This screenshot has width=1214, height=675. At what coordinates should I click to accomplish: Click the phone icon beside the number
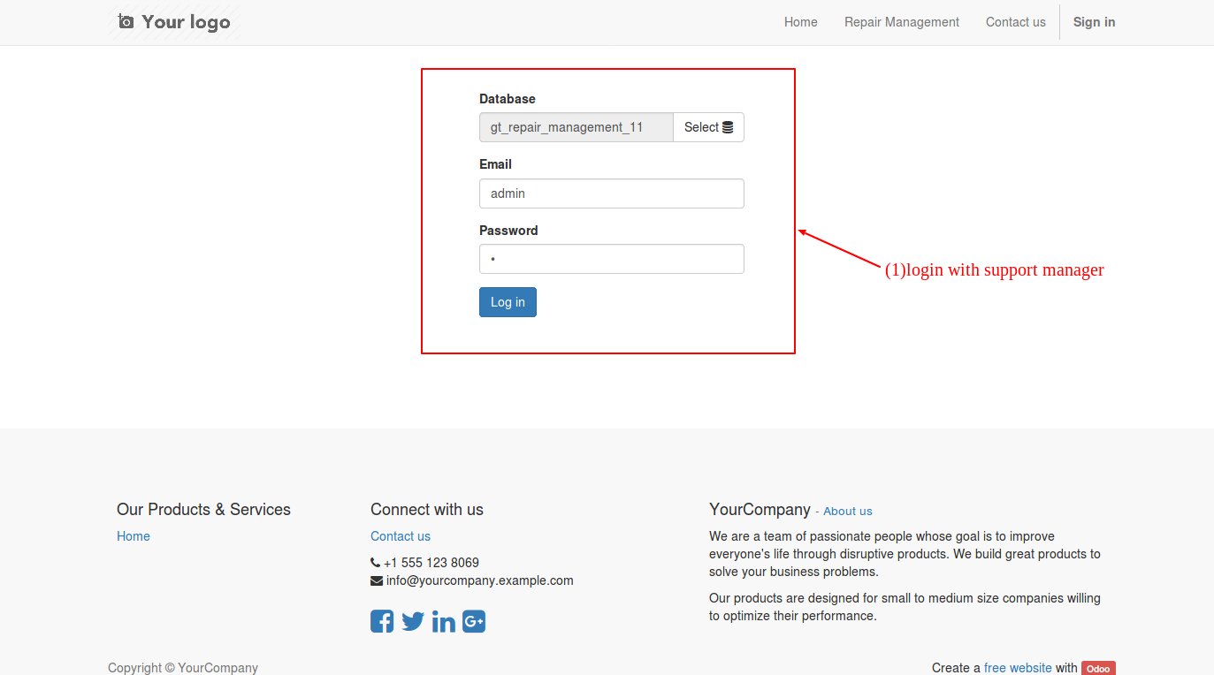click(376, 563)
